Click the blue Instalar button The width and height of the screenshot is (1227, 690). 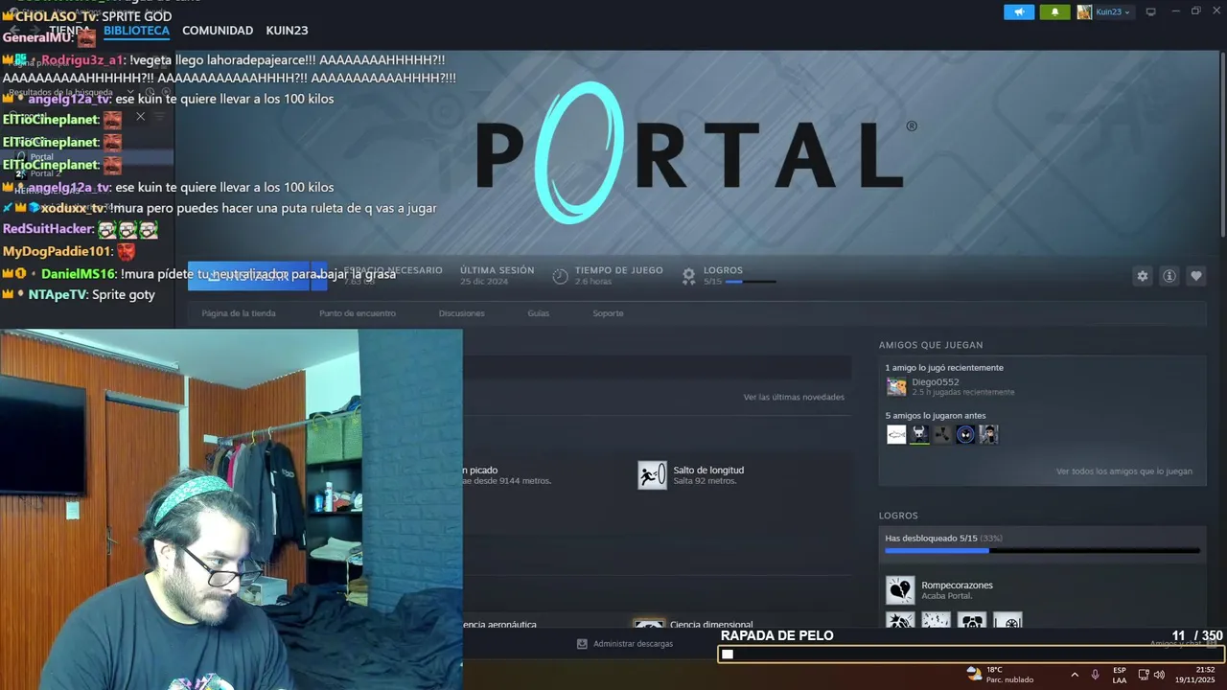pyautogui.click(x=249, y=276)
